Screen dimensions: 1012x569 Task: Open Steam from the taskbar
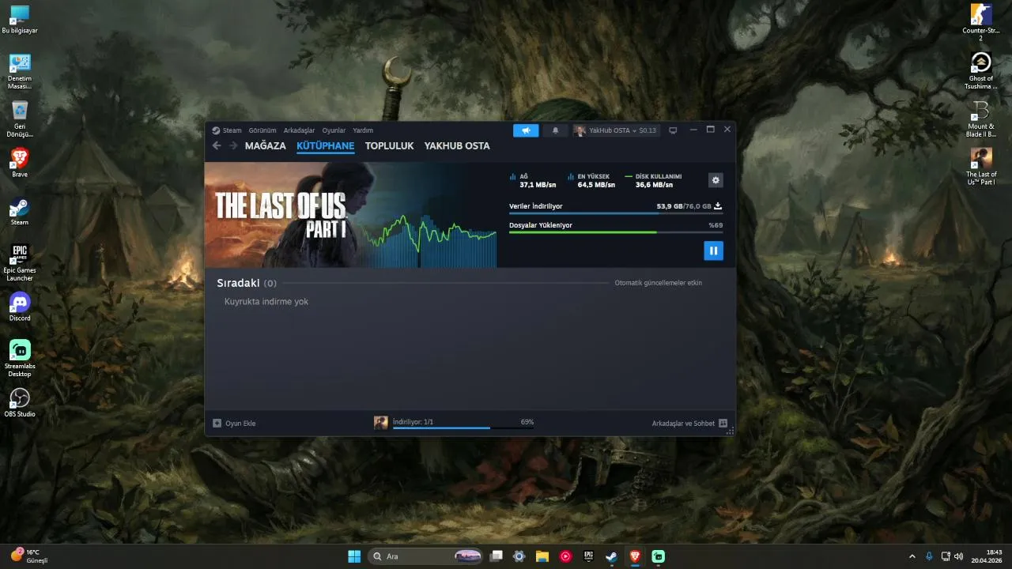(x=611, y=556)
